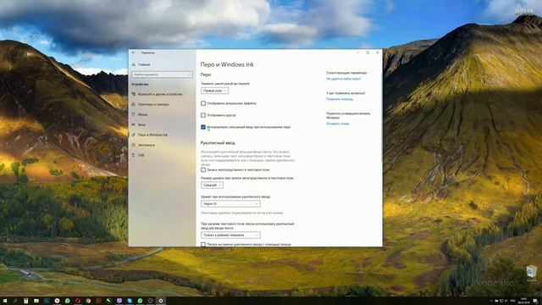Viewport: 542px width, 305px height.
Task: Open File Explorer from the taskbar
Action: [x=36, y=301]
